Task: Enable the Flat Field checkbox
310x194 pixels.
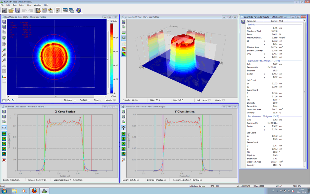Action: [x=89, y=100]
